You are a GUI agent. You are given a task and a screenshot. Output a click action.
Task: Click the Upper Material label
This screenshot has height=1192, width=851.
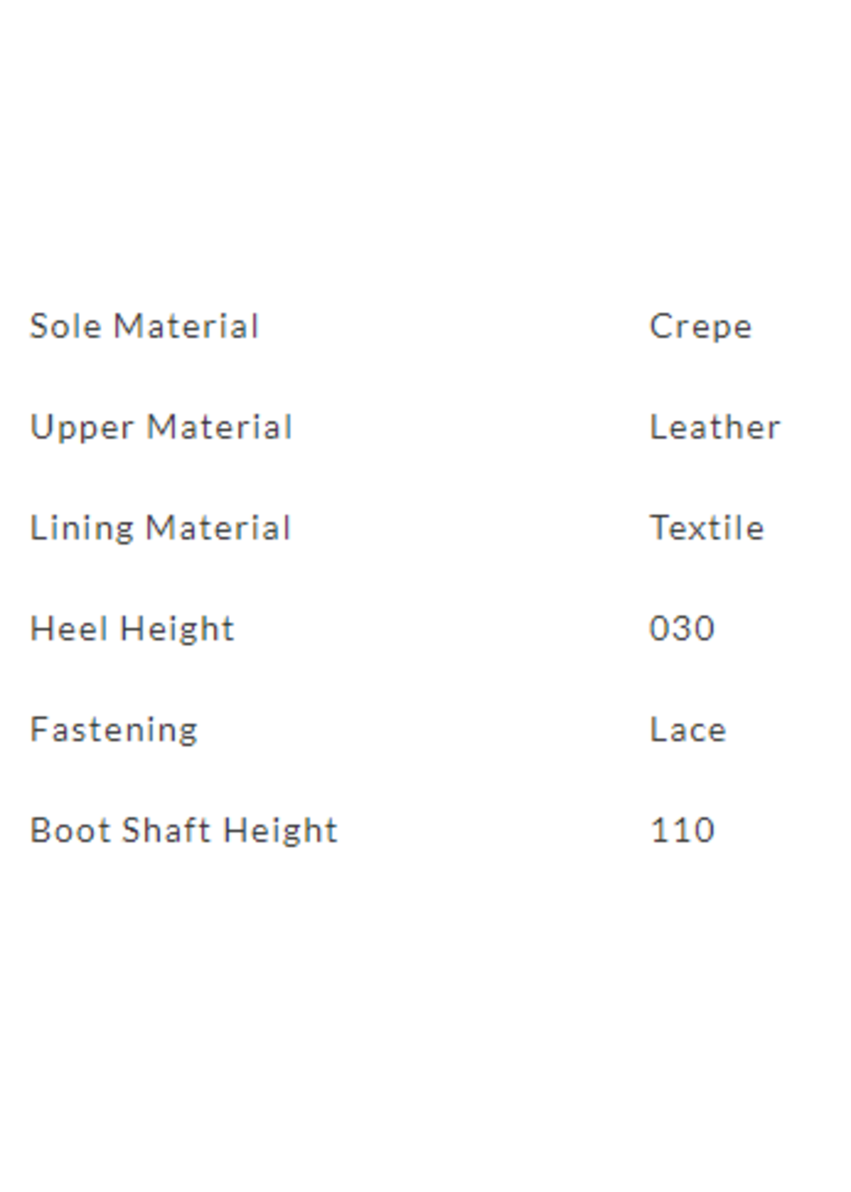pos(161,427)
